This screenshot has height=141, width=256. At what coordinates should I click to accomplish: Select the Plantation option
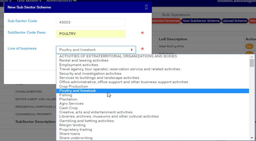(68, 99)
